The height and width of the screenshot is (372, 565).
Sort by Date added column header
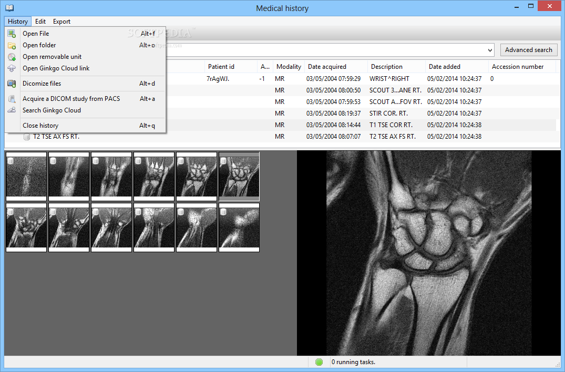[457, 67]
